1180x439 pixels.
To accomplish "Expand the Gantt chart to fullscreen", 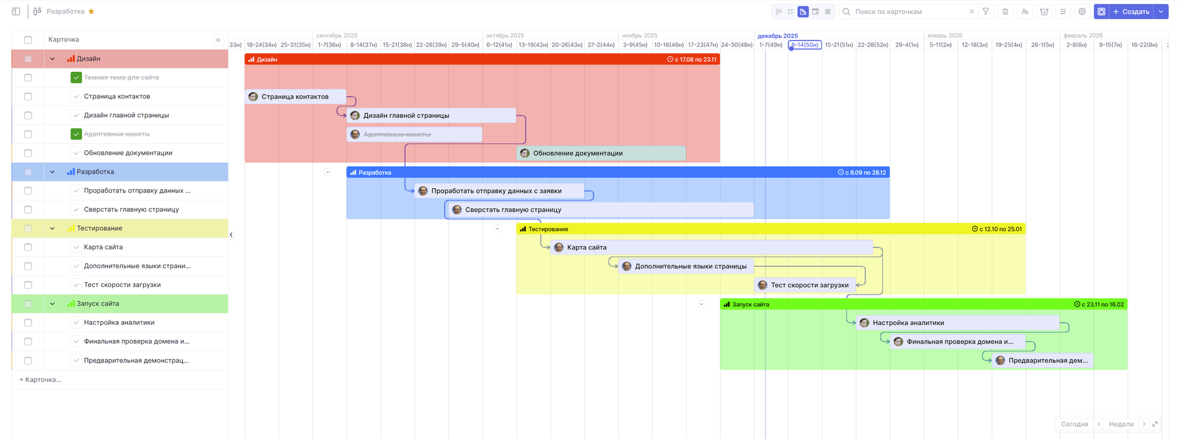I will pyautogui.click(x=1155, y=424).
